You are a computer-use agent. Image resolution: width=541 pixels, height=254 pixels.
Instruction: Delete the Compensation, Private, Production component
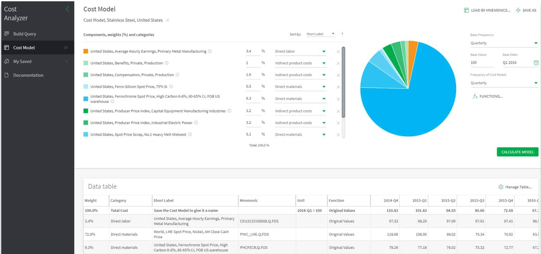click(338, 75)
